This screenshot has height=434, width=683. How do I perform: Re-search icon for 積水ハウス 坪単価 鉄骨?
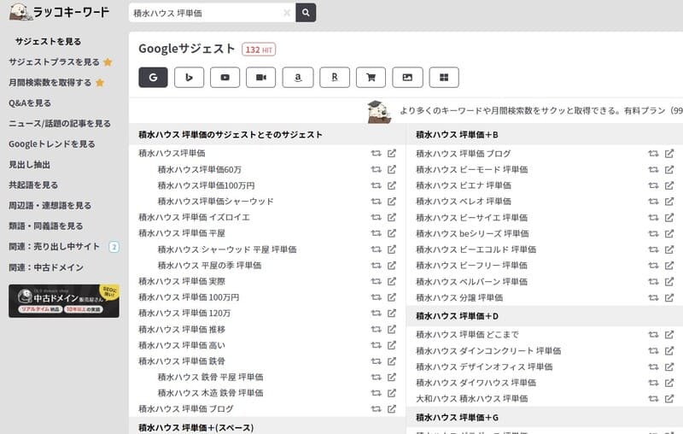point(376,361)
